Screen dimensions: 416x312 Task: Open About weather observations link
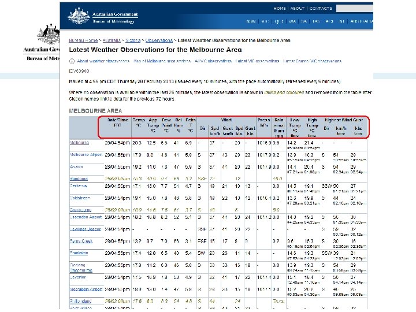pyautogui.click(x=103, y=61)
